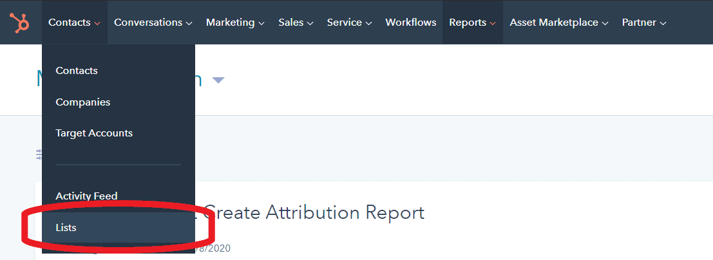Screen dimensions: 713x260
Task: Click the filter sliders icon beside the menu
Action: tap(39, 154)
